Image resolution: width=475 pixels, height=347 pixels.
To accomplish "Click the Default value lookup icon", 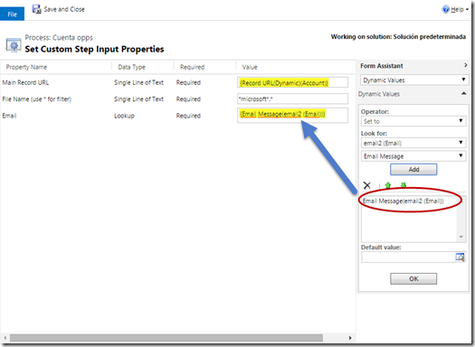I will (x=461, y=258).
